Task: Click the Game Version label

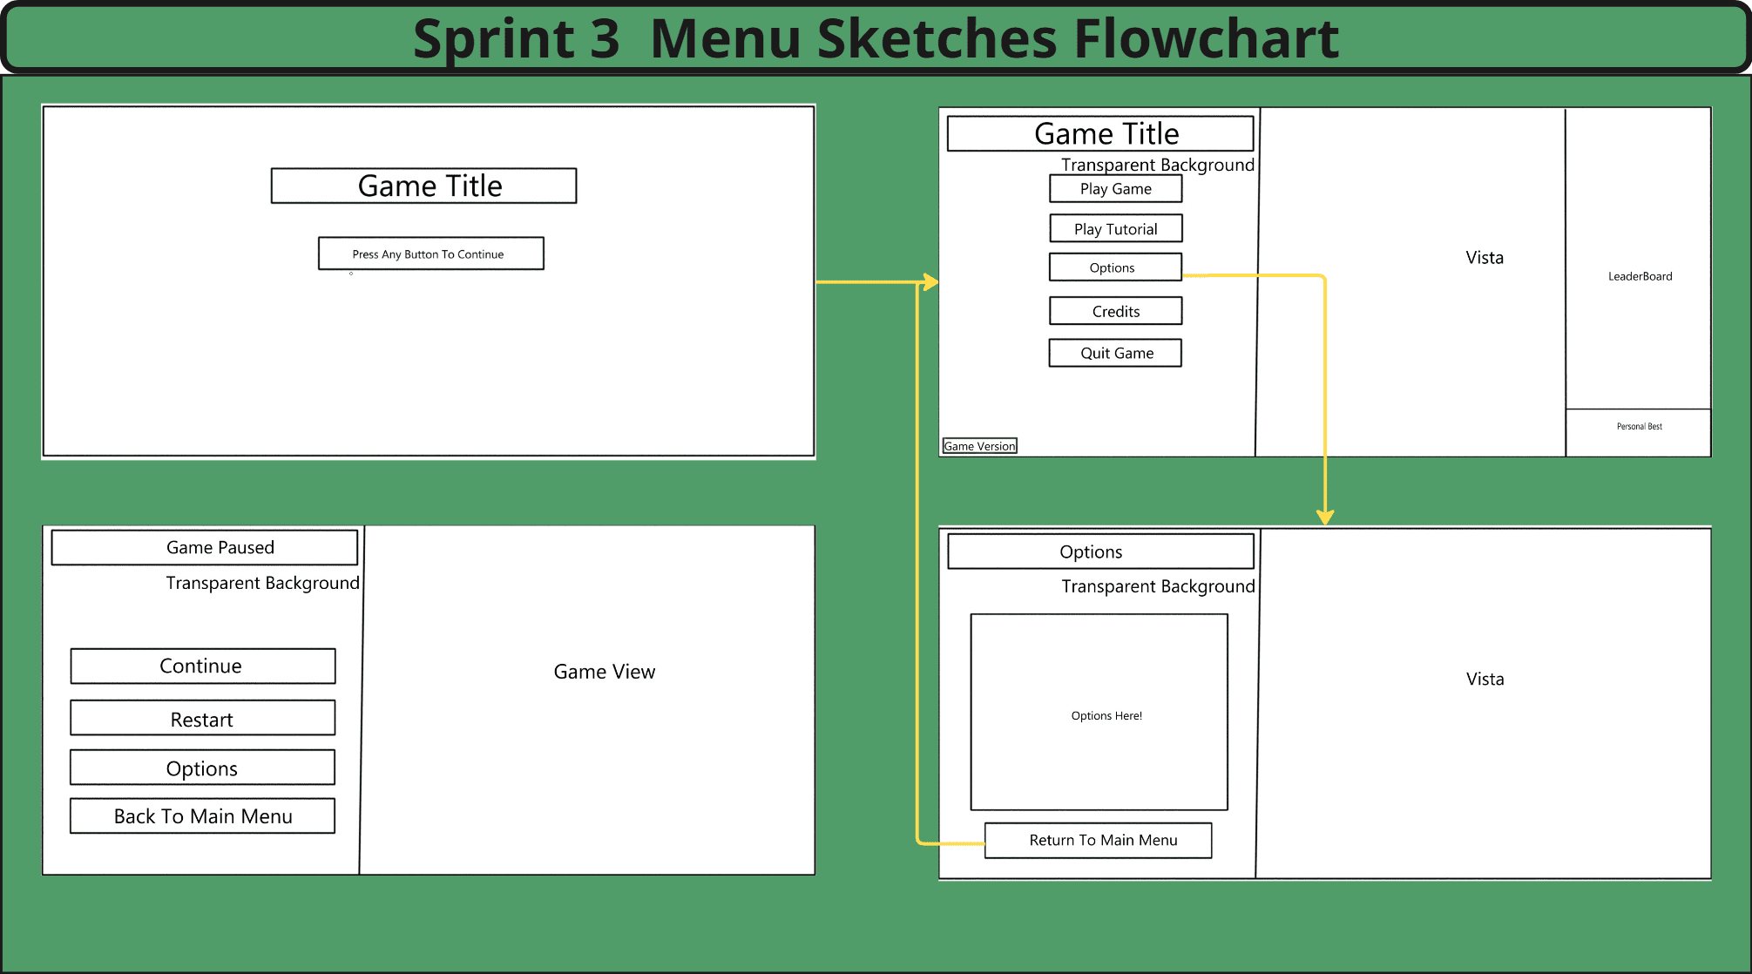Action: [978, 445]
